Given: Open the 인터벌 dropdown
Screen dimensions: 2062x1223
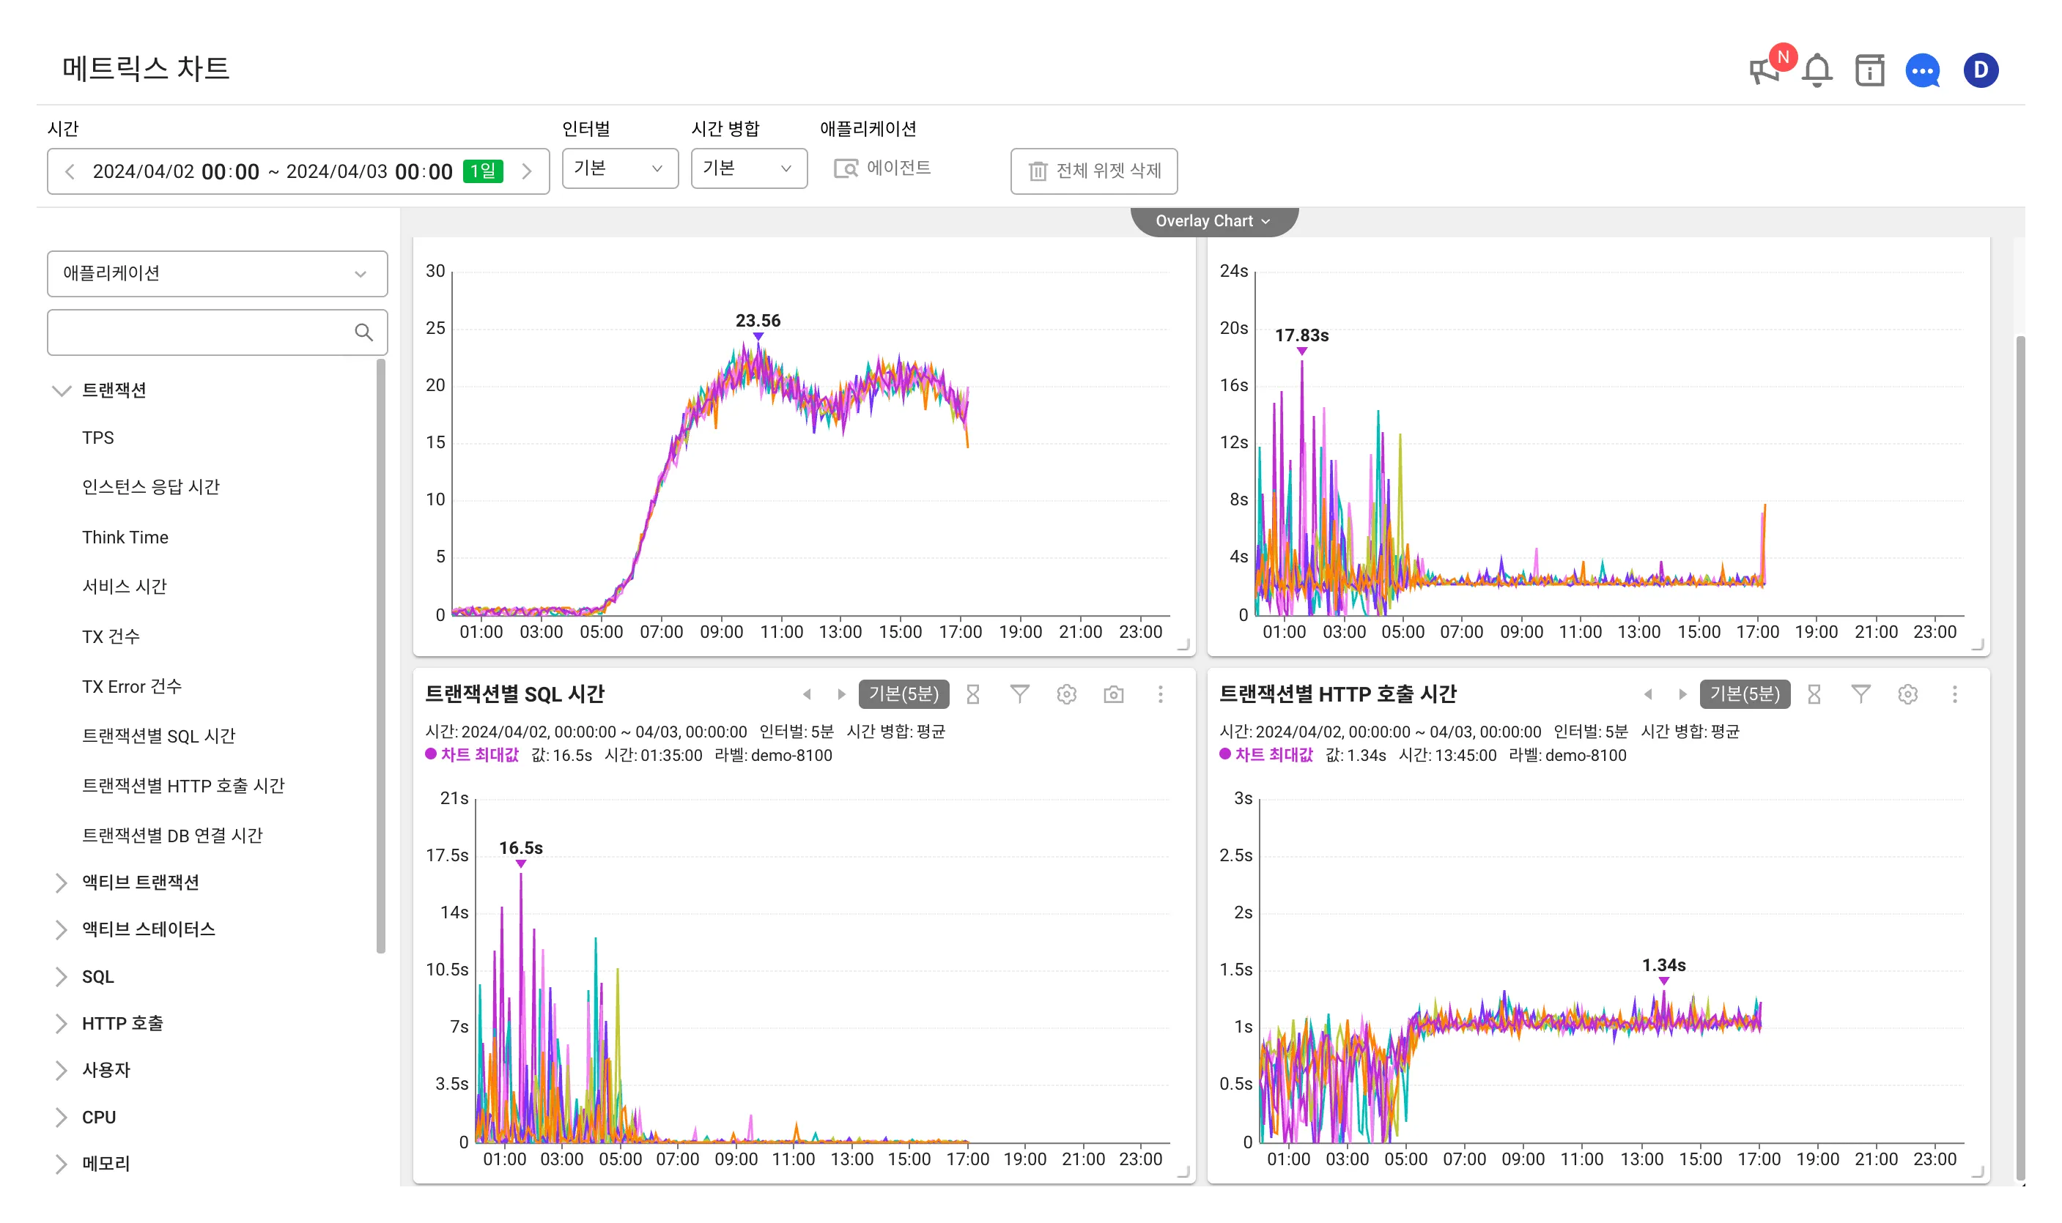Looking at the screenshot, I should tap(620, 169).
